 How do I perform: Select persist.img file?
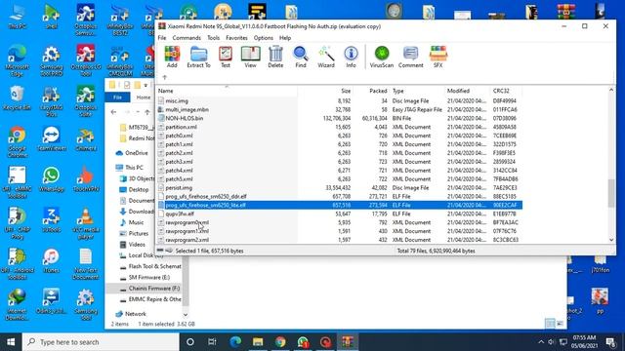(179, 187)
